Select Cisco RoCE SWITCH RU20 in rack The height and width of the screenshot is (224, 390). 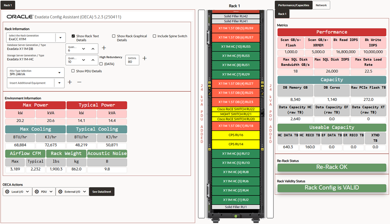(236, 119)
